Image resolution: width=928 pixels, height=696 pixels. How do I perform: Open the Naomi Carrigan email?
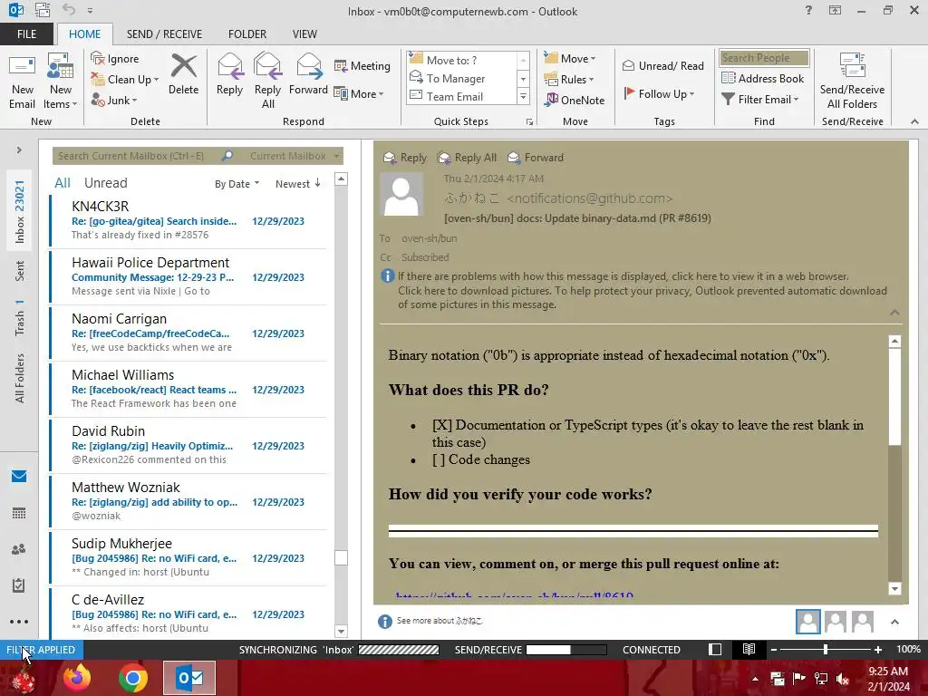point(188,333)
